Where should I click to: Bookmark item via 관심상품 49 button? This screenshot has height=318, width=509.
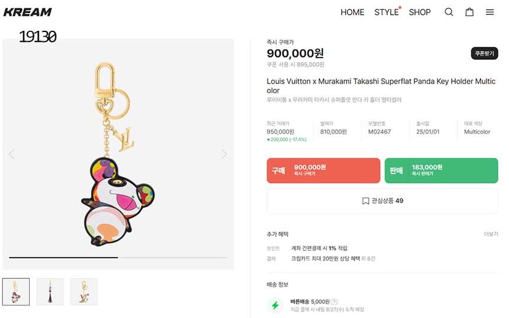[x=382, y=201]
